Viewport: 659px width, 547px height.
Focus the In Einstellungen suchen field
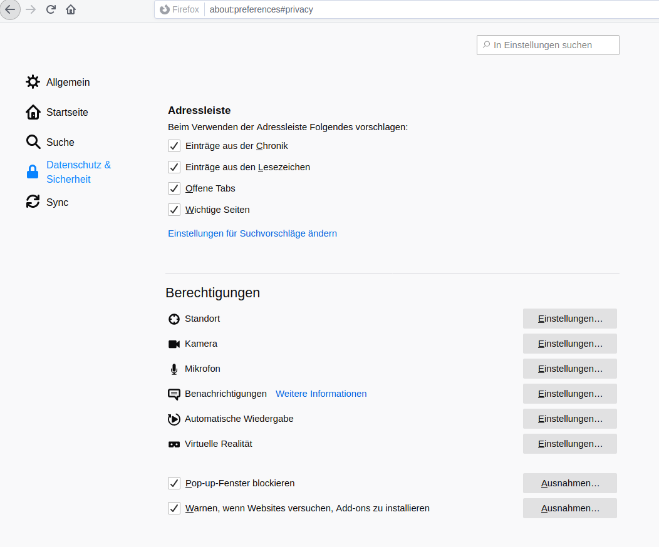pos(548,45)
